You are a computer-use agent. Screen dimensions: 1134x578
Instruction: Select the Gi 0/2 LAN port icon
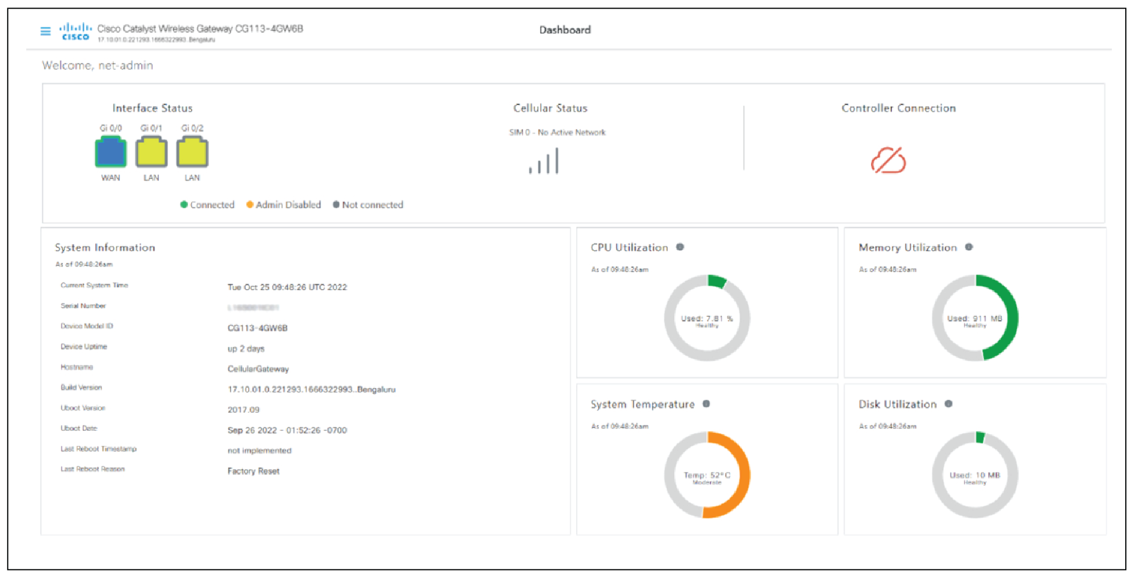coord(192,152)
